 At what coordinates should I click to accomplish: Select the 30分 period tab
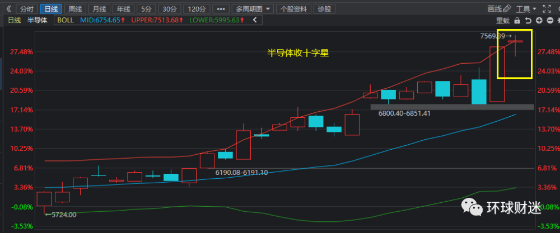tap(169, 9)
